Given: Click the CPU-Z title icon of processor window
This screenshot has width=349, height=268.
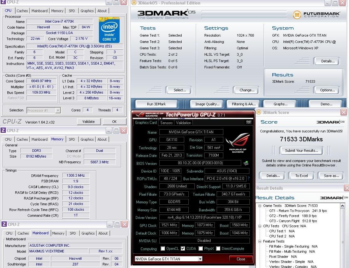Looking at the screenshot, I should pos(3,2).
